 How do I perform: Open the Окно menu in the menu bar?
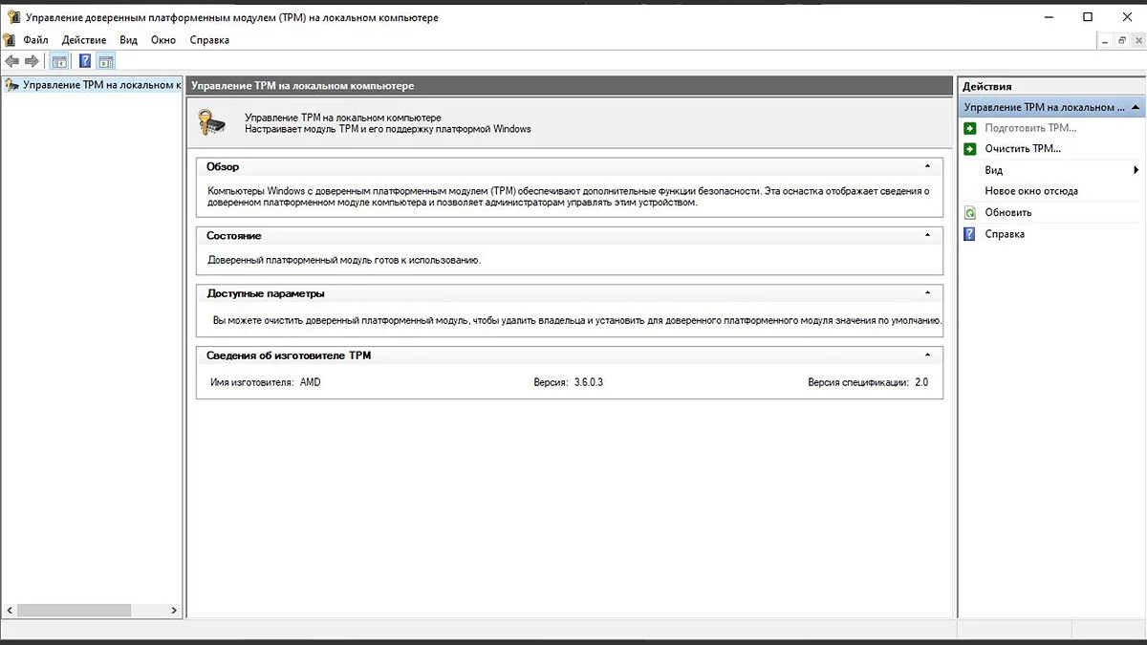(163, 40)
